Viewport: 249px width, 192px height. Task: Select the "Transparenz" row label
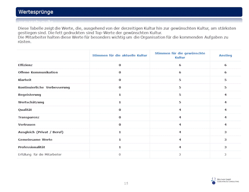pos(29,117)
